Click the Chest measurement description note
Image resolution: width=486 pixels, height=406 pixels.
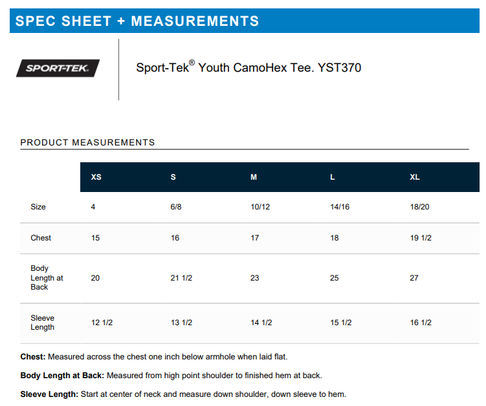click(x=154, y=356)
